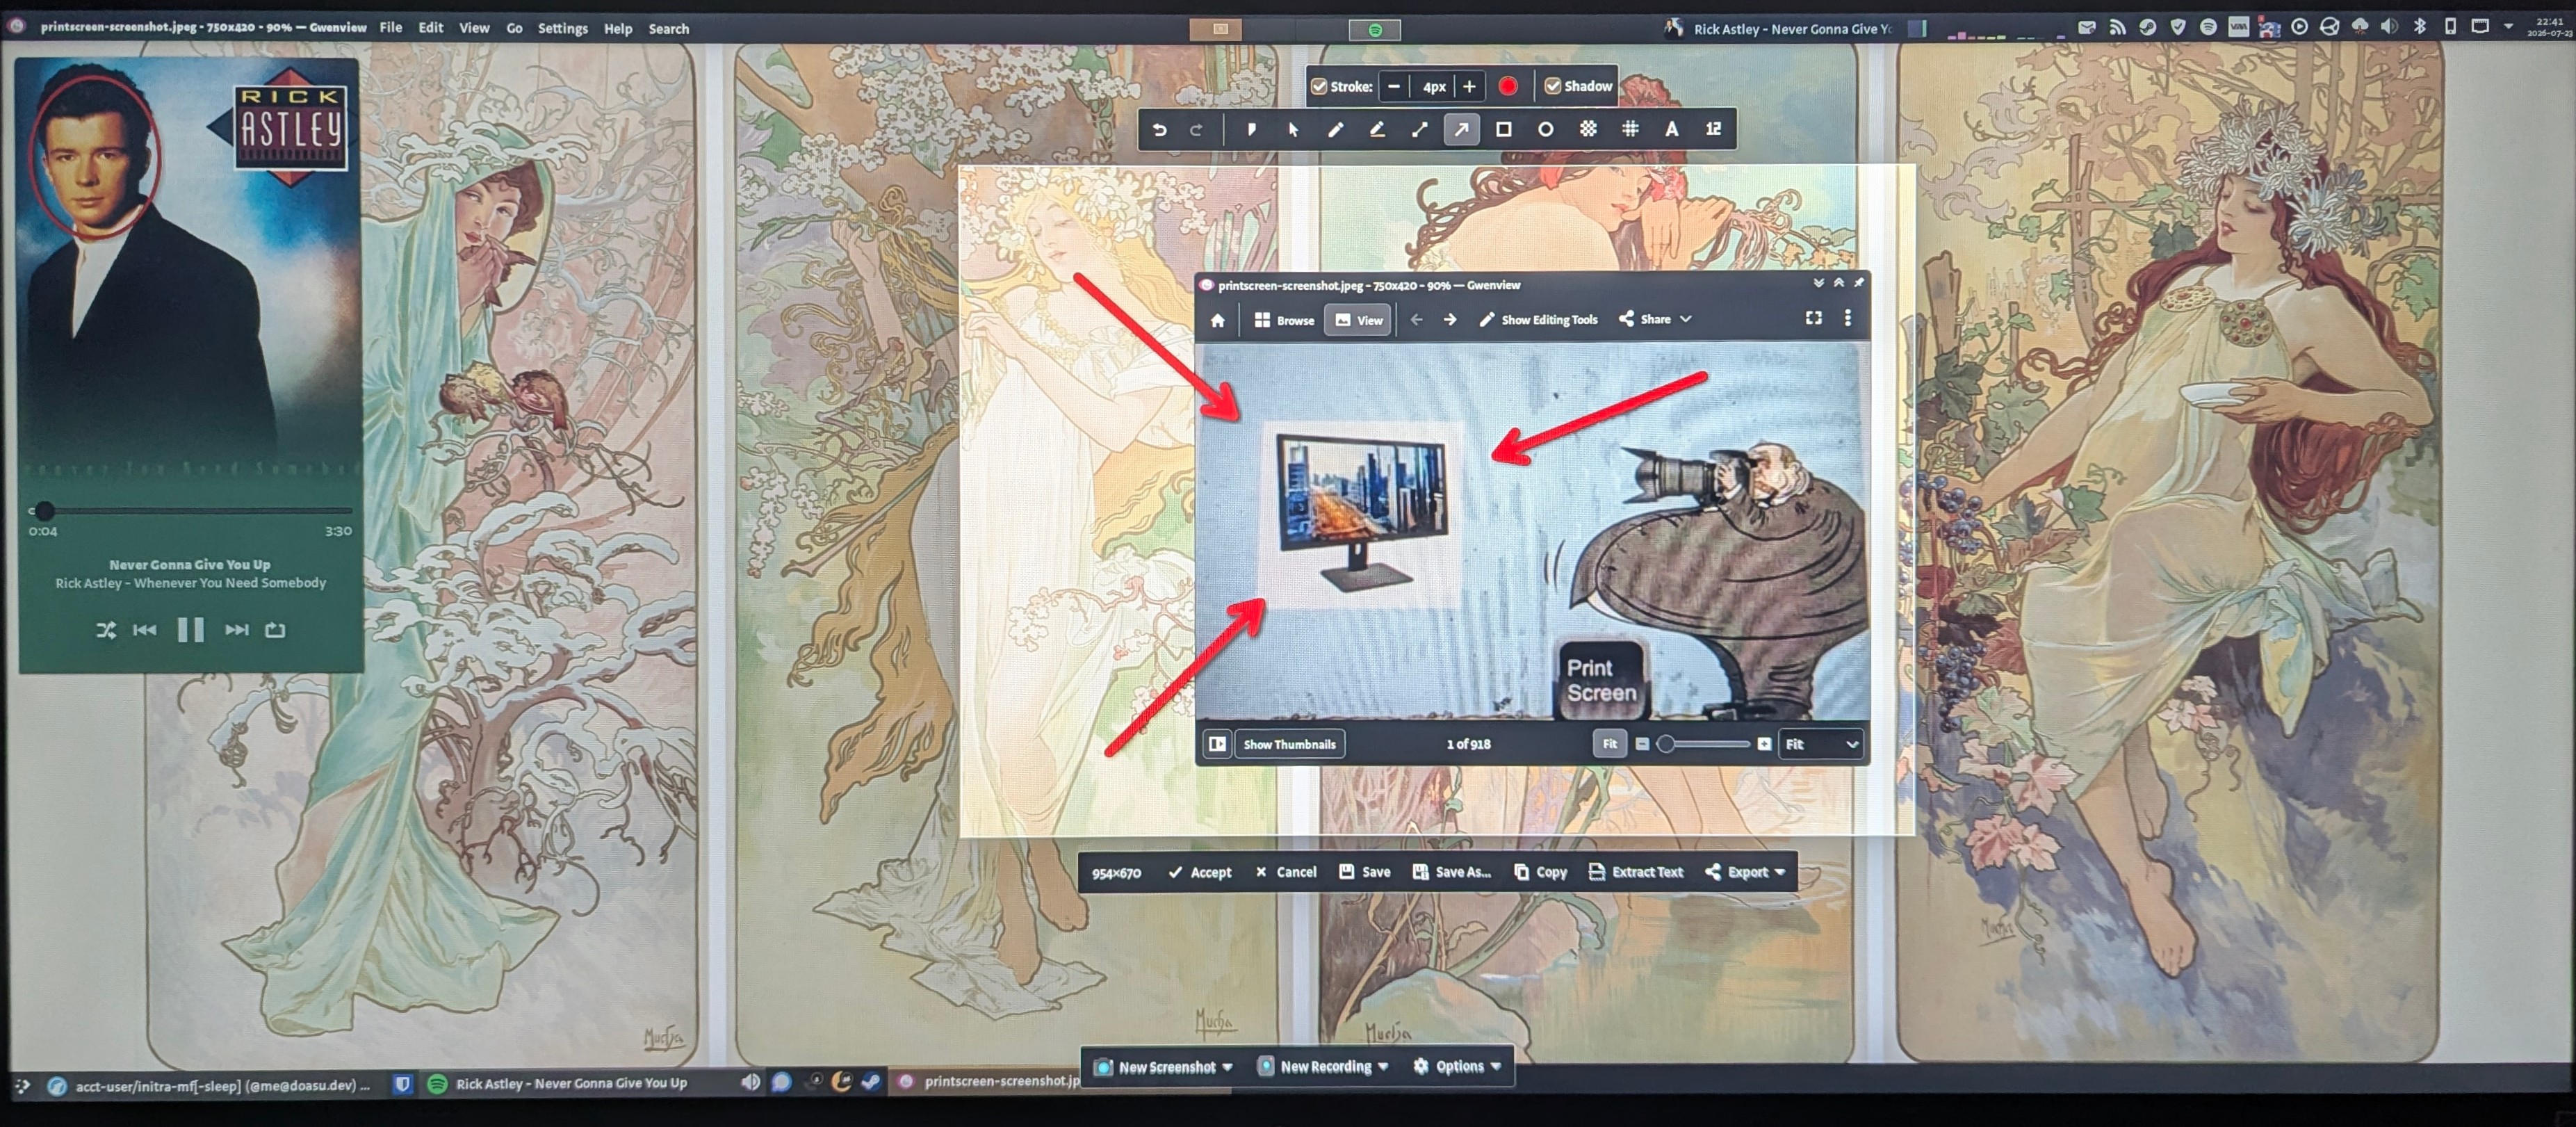Undo the last annotation

1159,130
